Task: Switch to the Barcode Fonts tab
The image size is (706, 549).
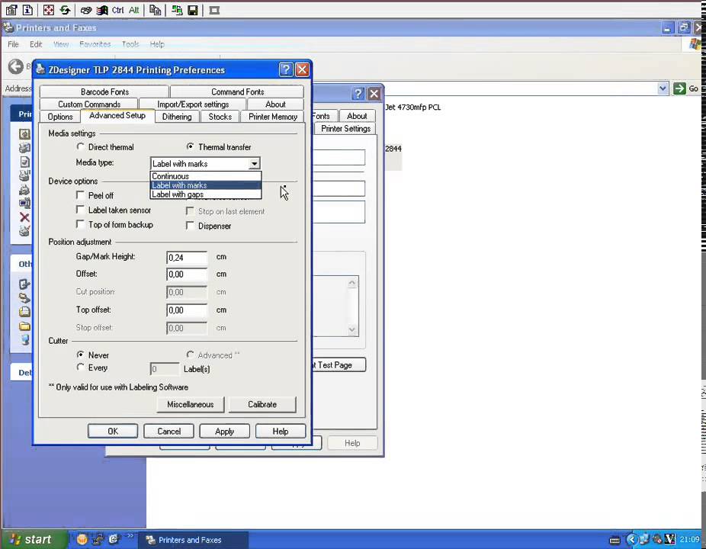Action: coord(104,91)
